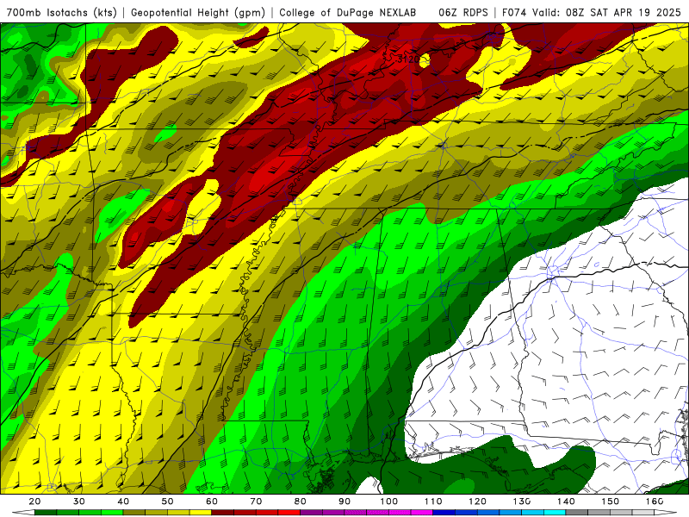
Task: Click the "F074 Valid: 08Z SAT APR 19 2025" text
Action: coord(592,13)
